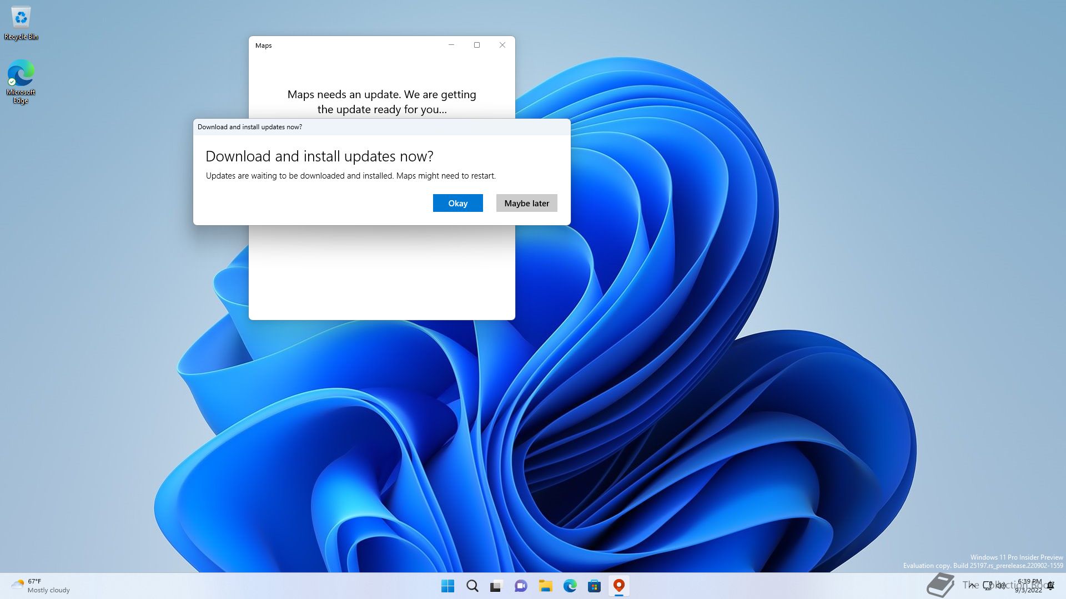This screenshot has height=599, width=1066.
Task: Open the volume control from the system tray
Action: (1000, 586)
